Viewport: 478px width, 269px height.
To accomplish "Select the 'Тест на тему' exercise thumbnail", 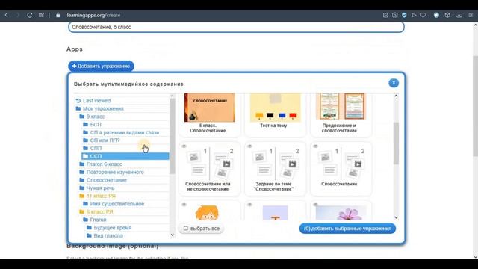I will (276, 108).
